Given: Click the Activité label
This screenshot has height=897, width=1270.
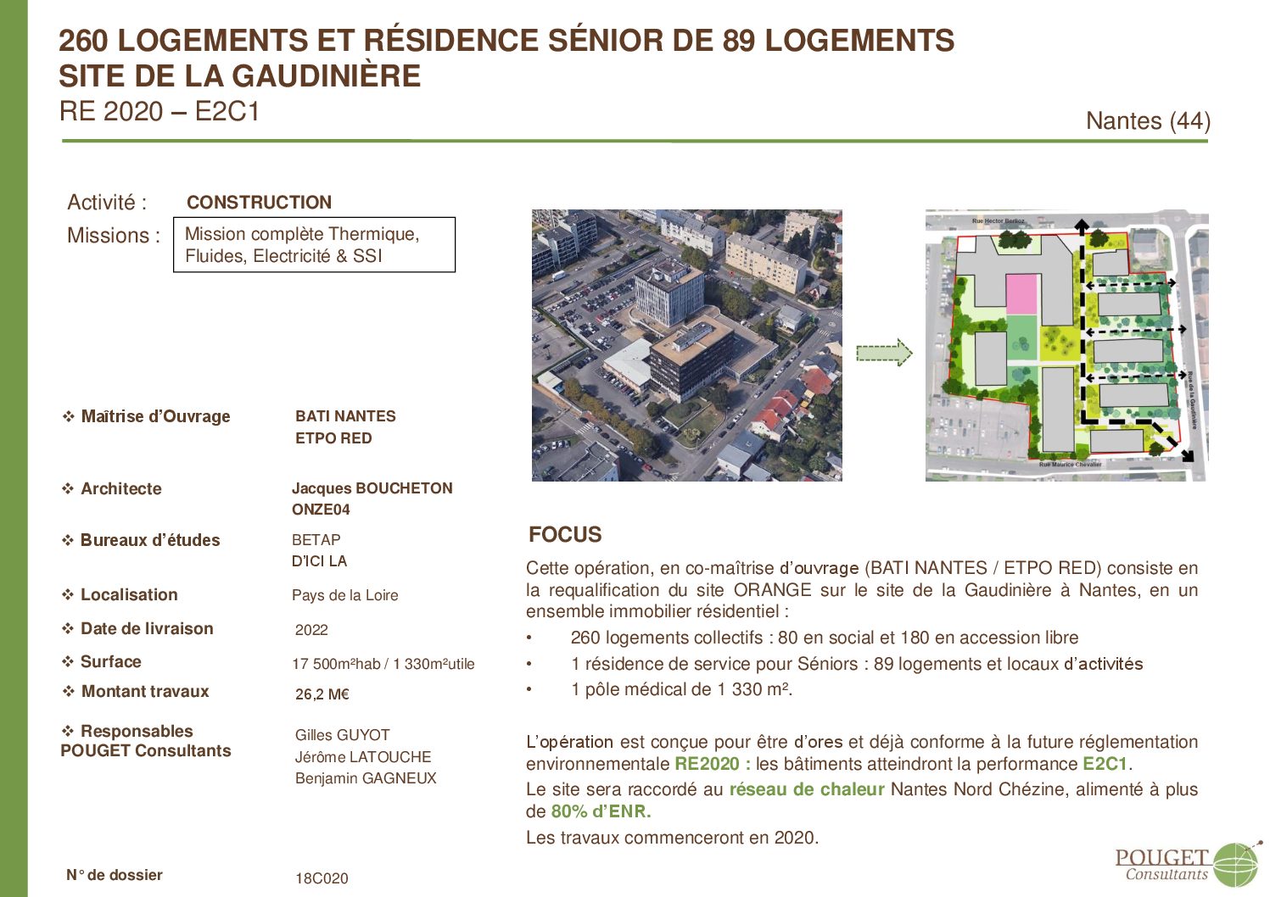Looking at the screenshot, I should tap(107, 203).
